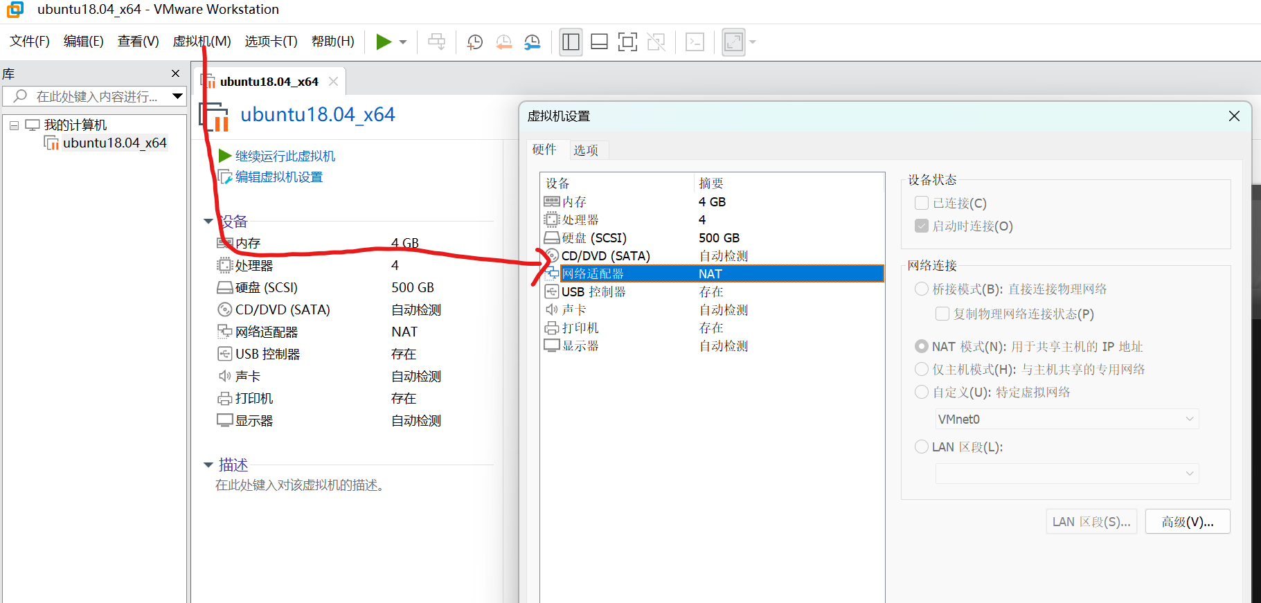Open the power options dropdown arrow

tap(403, 42)
